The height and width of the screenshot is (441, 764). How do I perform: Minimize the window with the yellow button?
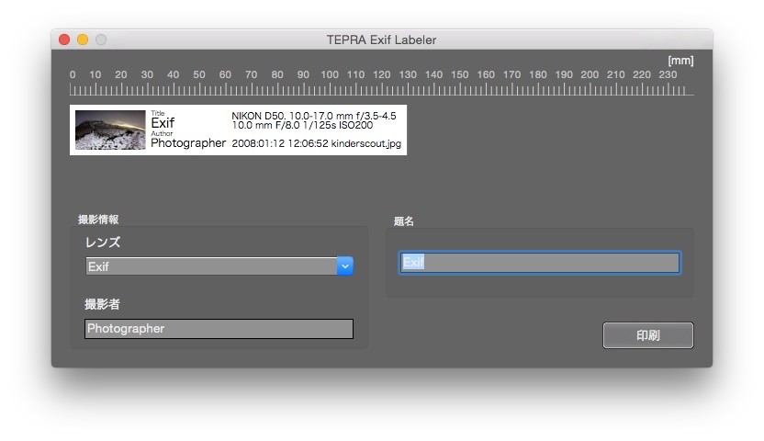[83, 40]
